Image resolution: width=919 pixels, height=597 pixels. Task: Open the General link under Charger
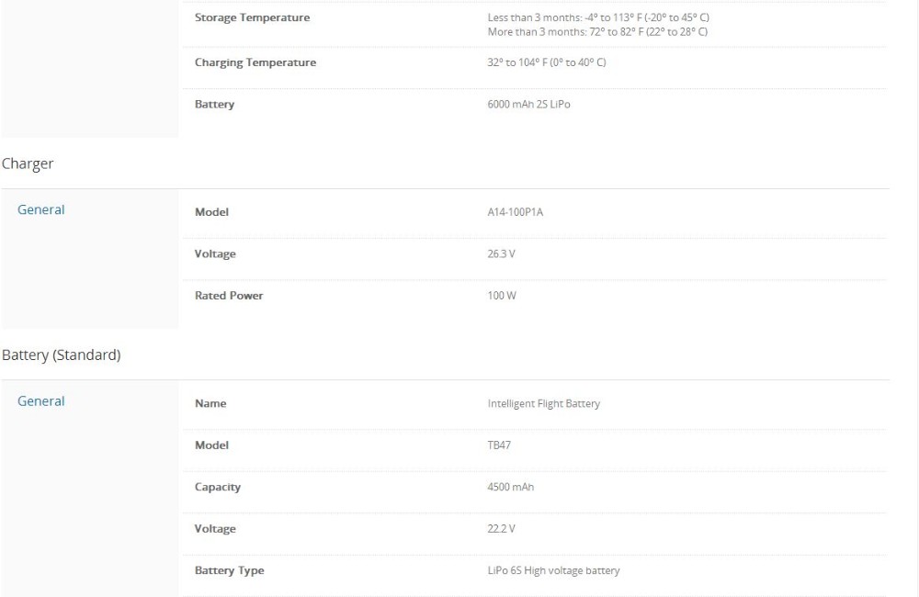[x=41, y=210]
